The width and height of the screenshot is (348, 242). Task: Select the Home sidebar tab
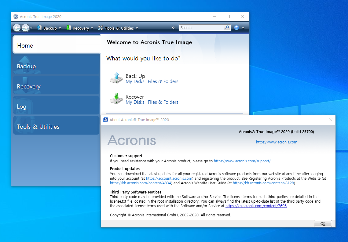tap(57, 45)
